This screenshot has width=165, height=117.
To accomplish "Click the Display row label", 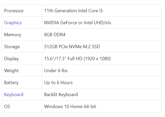I will pos(11,59).
